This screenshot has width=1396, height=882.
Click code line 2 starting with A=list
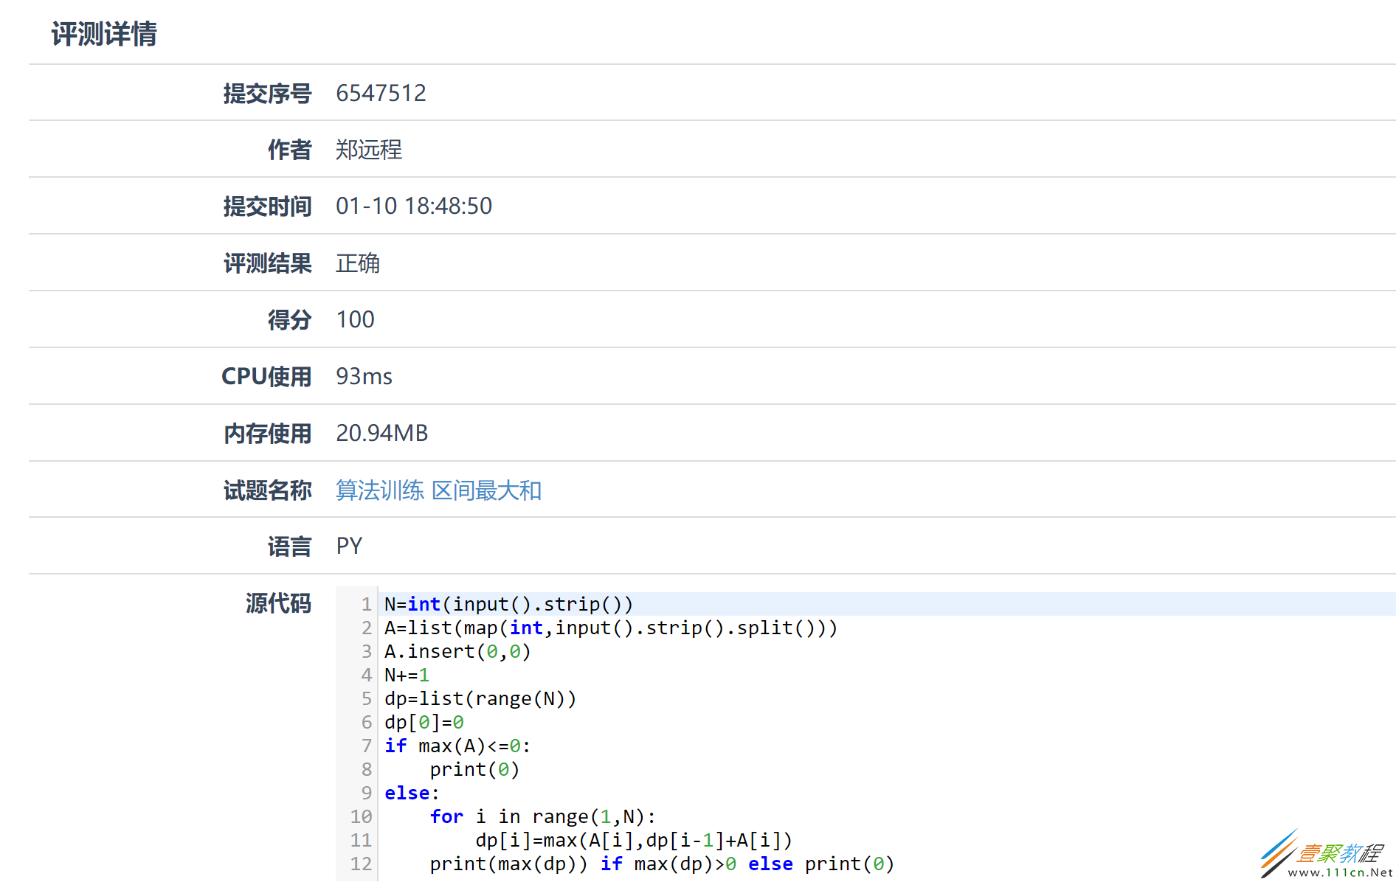(610, 628)
